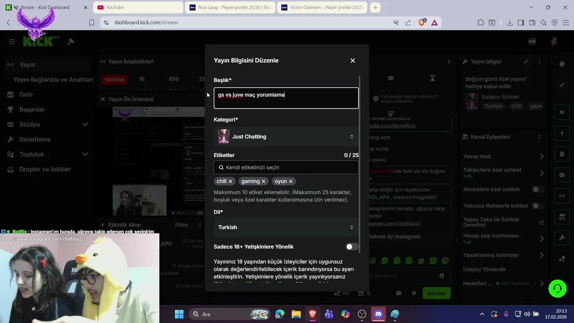Click the browser address bar URL
This screenshot has height=323, width=574.
coord(146,22)
